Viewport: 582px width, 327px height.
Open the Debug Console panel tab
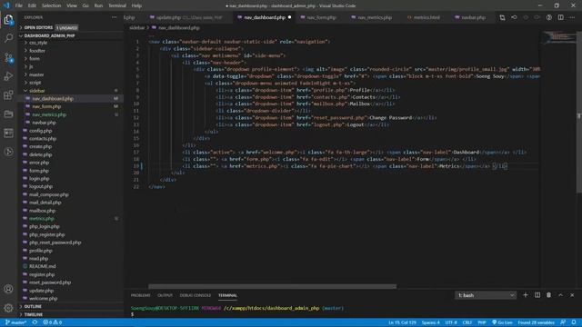[196, 295]
